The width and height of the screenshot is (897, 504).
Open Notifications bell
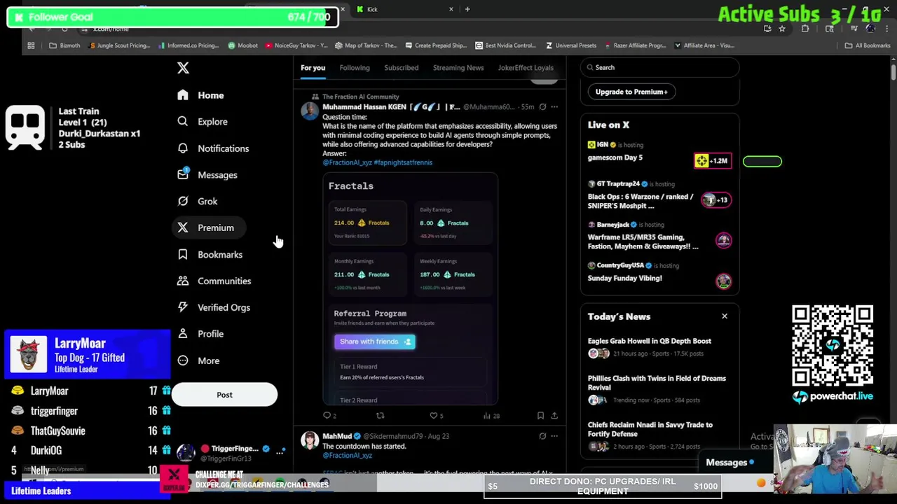pyautogui.click(x=213, y=148)
